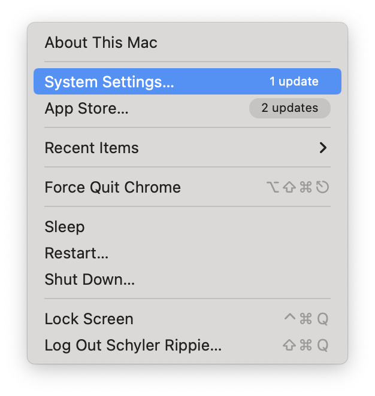The width and height of the screenshot is (375, 396).
Task: Click the "1 update" badge
Action: [x=294, y=81]
